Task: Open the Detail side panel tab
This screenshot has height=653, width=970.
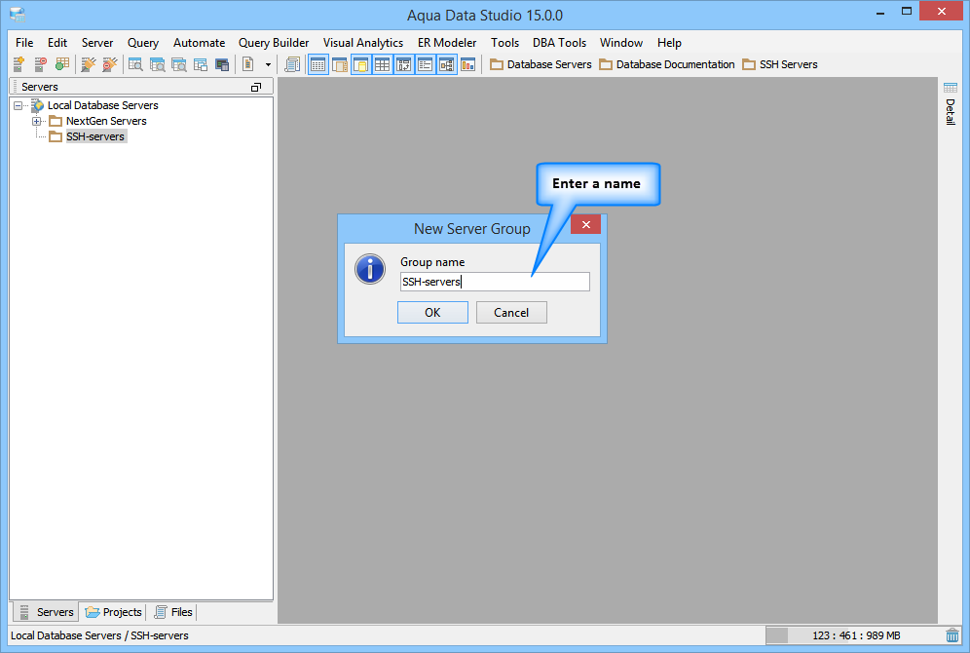Action: click(951, 103)
